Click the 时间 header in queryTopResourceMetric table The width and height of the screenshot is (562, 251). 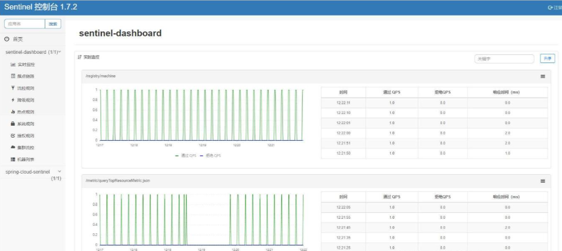click(343, 197)
